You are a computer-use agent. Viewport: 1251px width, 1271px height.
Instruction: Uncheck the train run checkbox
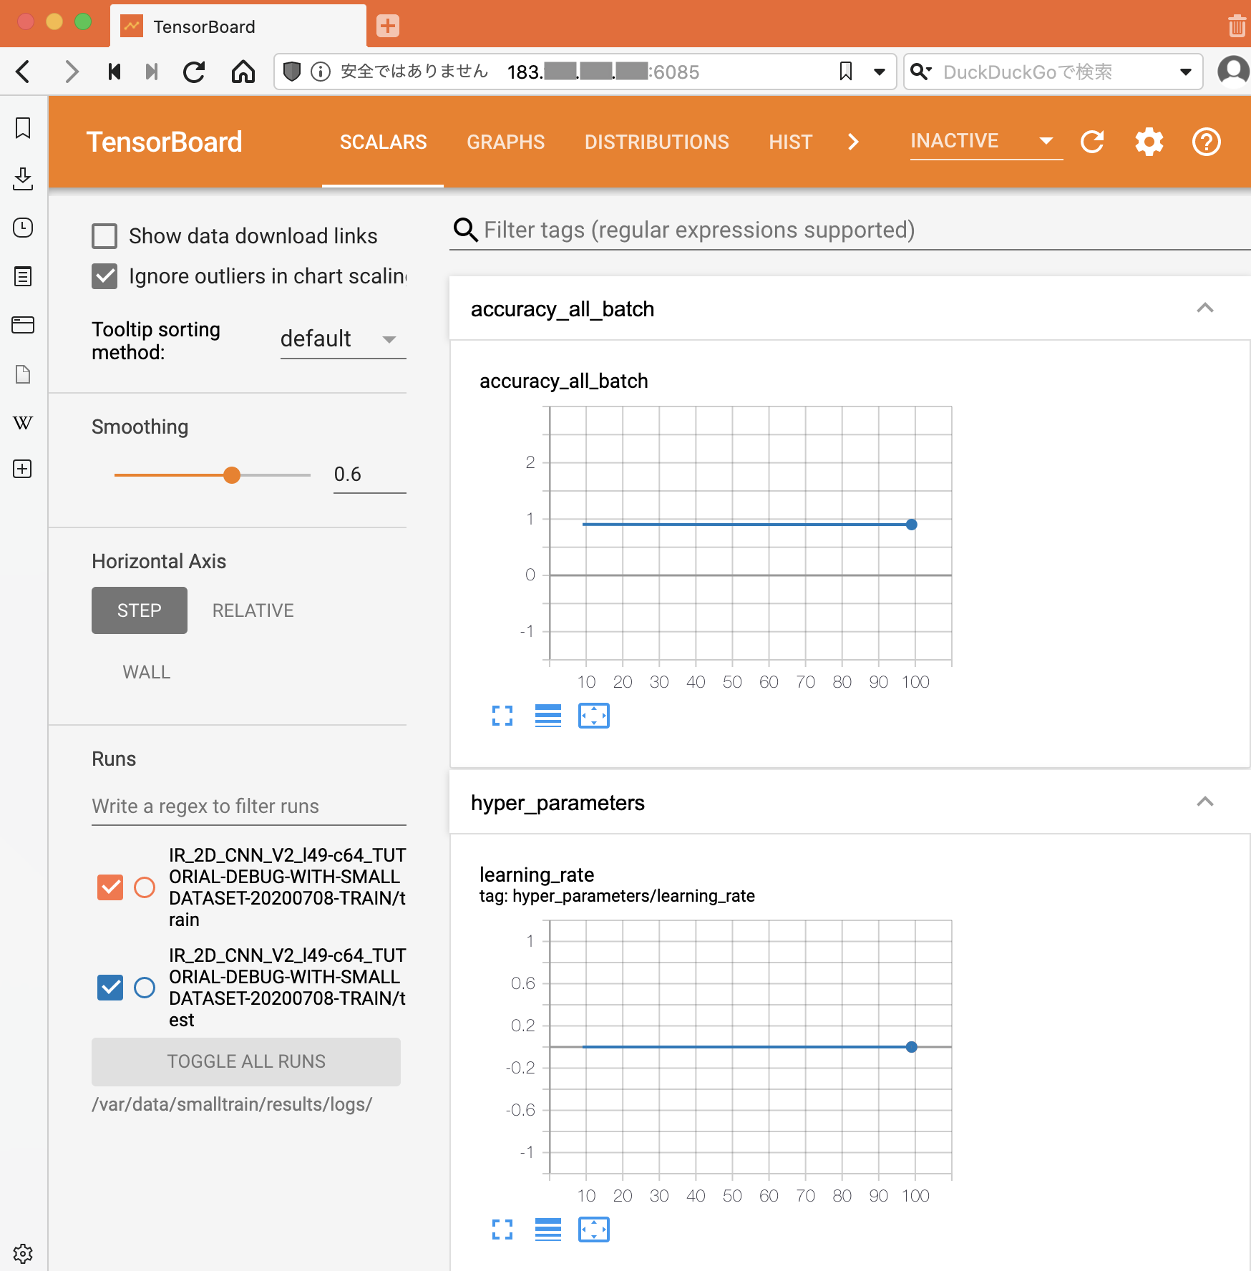(x=110, y=887)
